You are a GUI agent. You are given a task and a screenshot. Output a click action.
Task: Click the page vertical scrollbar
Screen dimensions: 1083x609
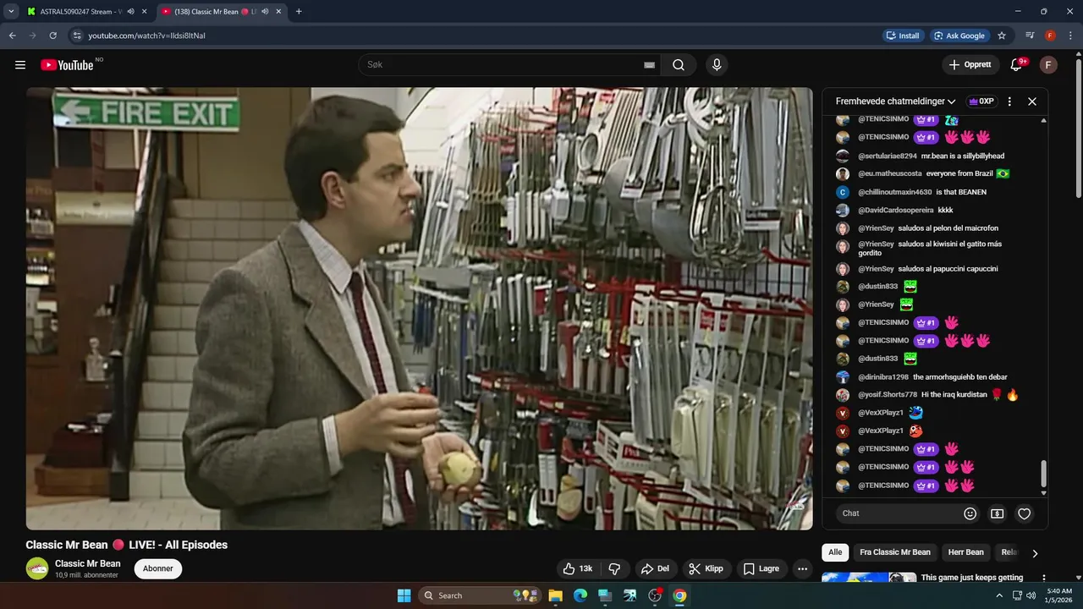point(1078,127)
